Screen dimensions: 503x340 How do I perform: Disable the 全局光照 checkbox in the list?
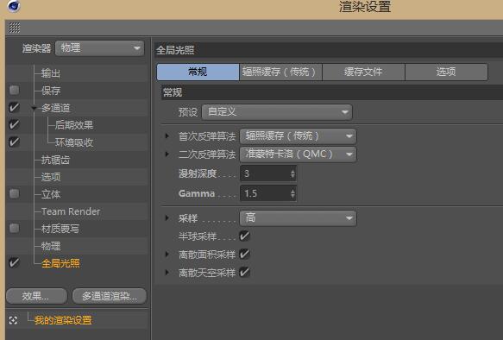coord(14,263)
